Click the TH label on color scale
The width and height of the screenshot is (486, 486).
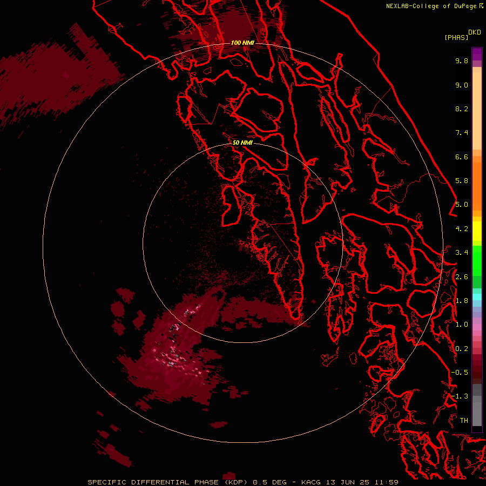click(464, 420)
